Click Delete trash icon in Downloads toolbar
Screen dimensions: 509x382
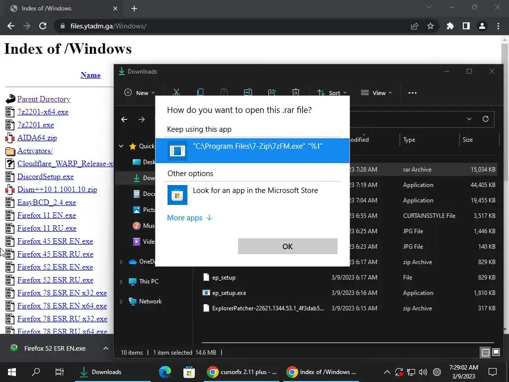[x=296, y=93]
